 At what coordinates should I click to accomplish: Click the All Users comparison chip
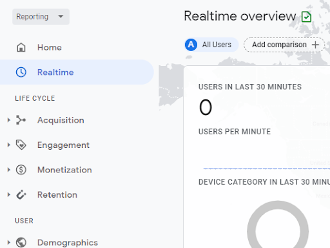(x=211, y=45)
